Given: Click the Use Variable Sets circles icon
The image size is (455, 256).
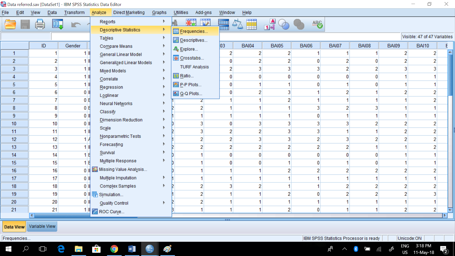Looking at the screenshot, I should (284, 24).
